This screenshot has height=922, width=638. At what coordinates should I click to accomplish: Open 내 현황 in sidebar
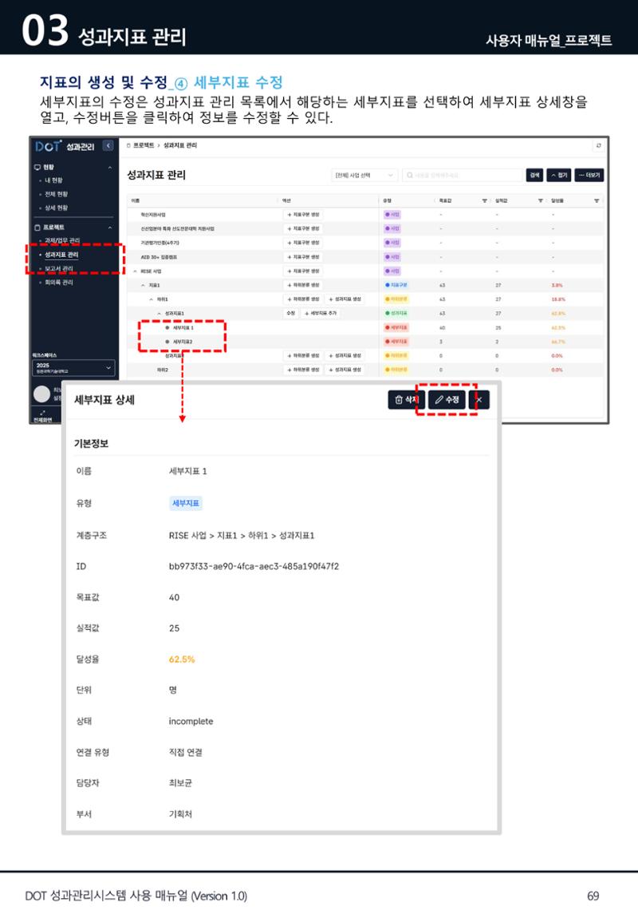[x=53, y=180]
